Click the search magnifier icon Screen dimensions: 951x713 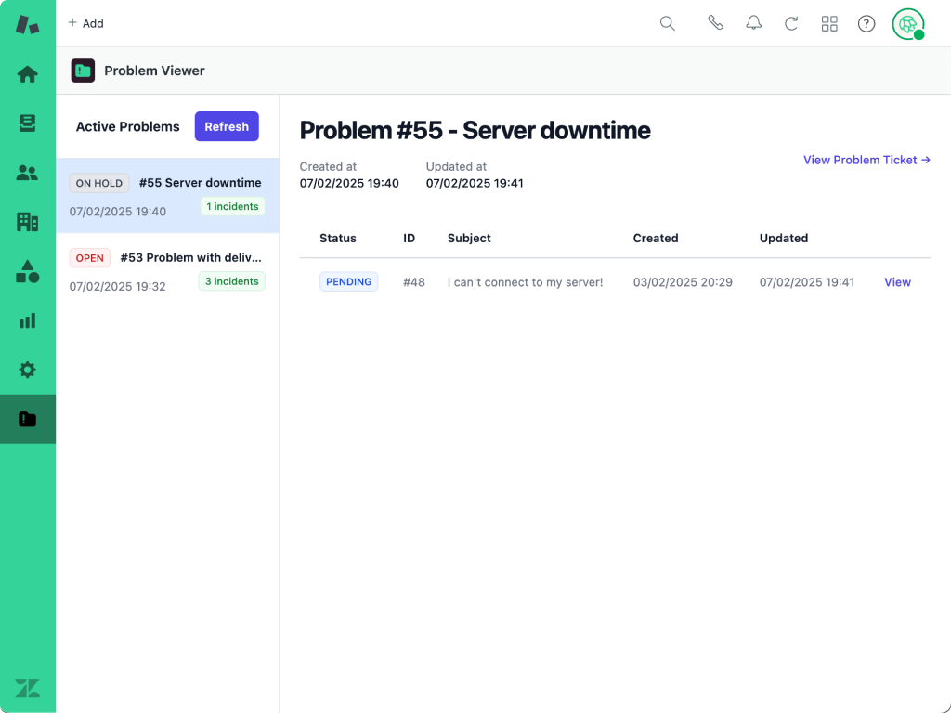(667, 23)
